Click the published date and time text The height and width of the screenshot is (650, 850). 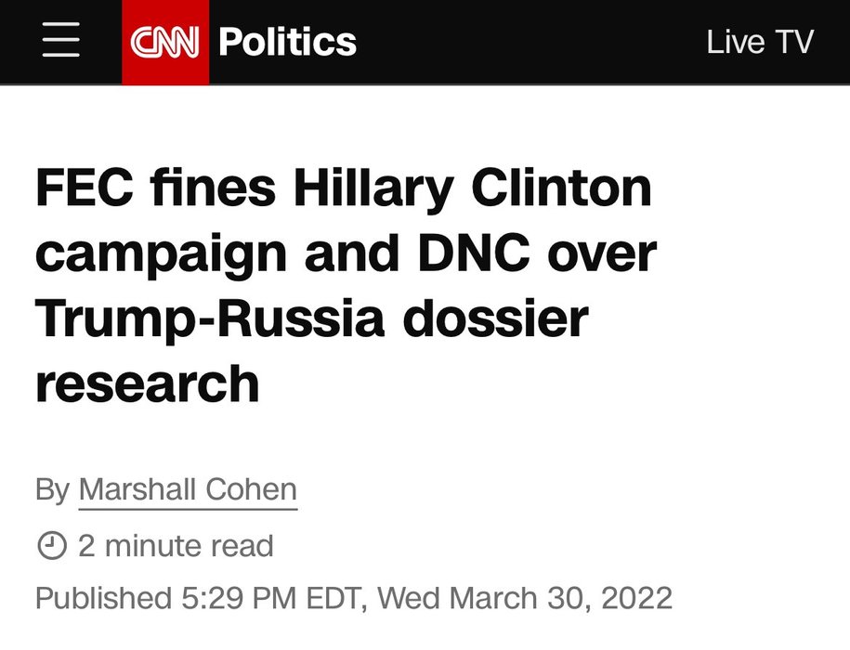pyautogui.click(x=353, y=597)
